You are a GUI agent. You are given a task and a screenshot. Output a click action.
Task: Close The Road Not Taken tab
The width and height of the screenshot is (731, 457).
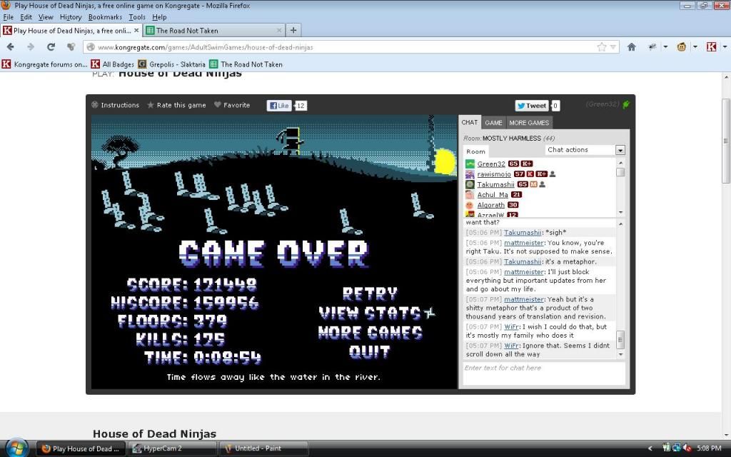279,30
